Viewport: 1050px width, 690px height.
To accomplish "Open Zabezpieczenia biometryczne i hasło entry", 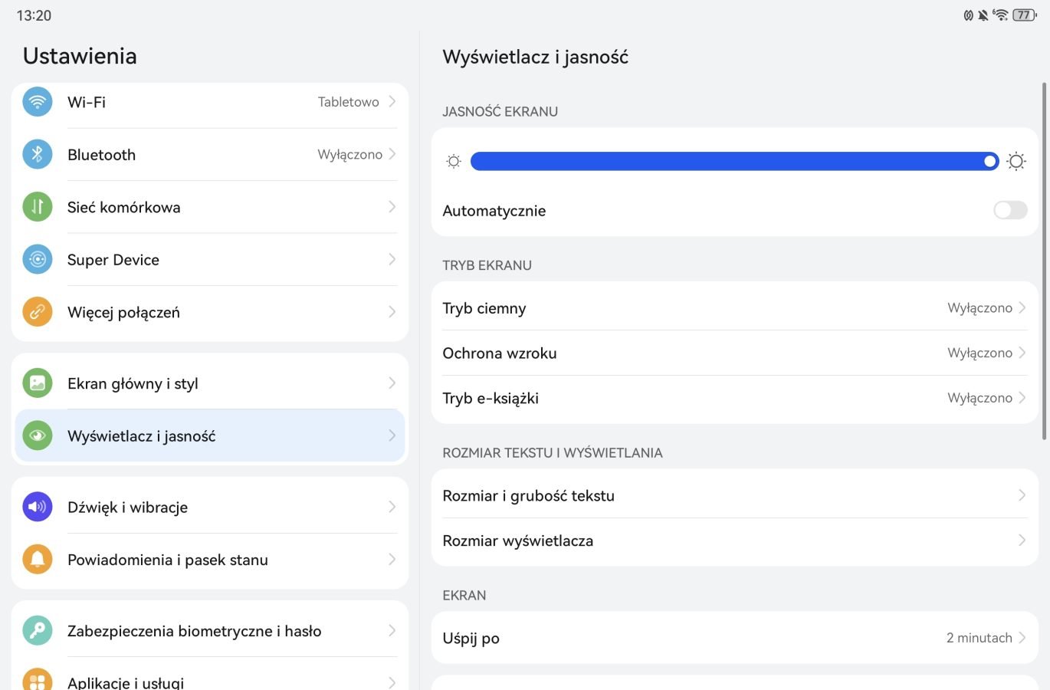I will pyautogui.click(x=210, y=631).
